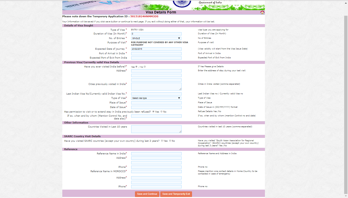Select No for visited SAARC countries
348x198 pixels.
tap(170, 141)
